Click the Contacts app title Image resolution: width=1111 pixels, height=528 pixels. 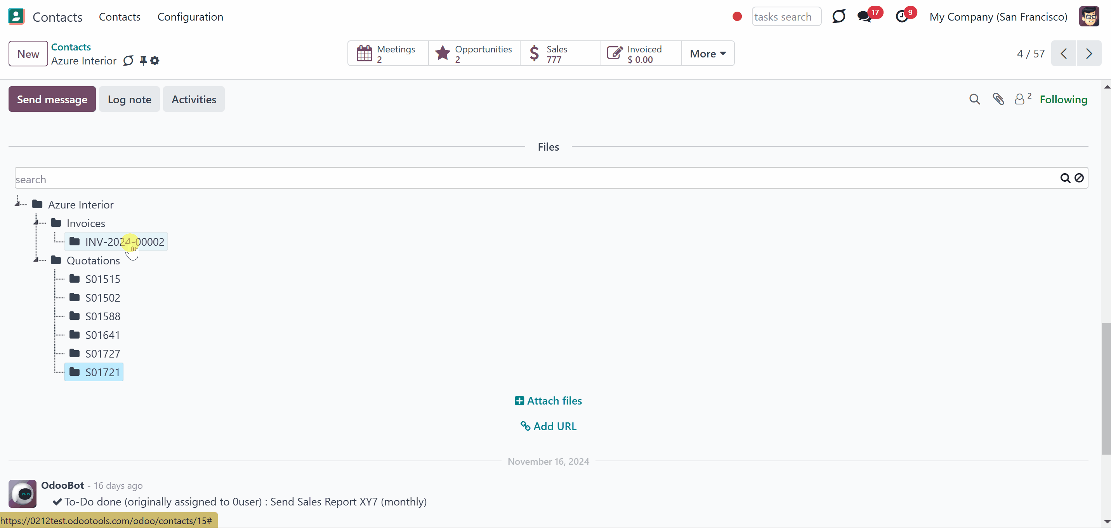tap(57, 17)
